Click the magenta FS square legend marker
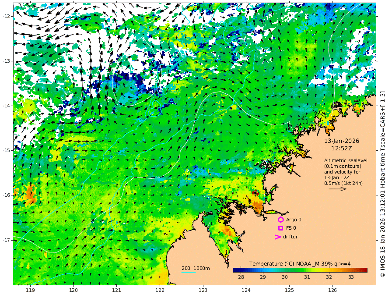Viewport: 385px width, 298px height. tap(280, 228)
